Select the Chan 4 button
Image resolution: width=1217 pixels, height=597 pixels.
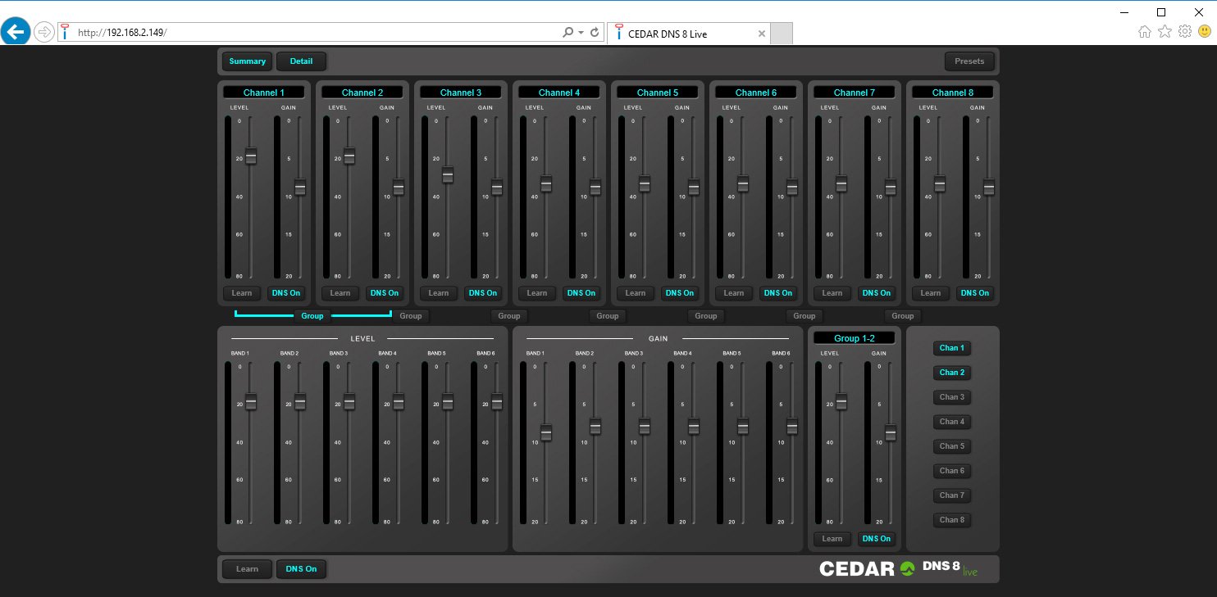[x=952, y=422]
